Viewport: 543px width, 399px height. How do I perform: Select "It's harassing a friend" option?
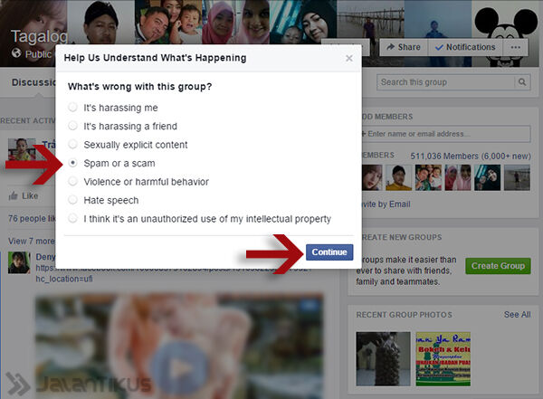pos(72,126)
